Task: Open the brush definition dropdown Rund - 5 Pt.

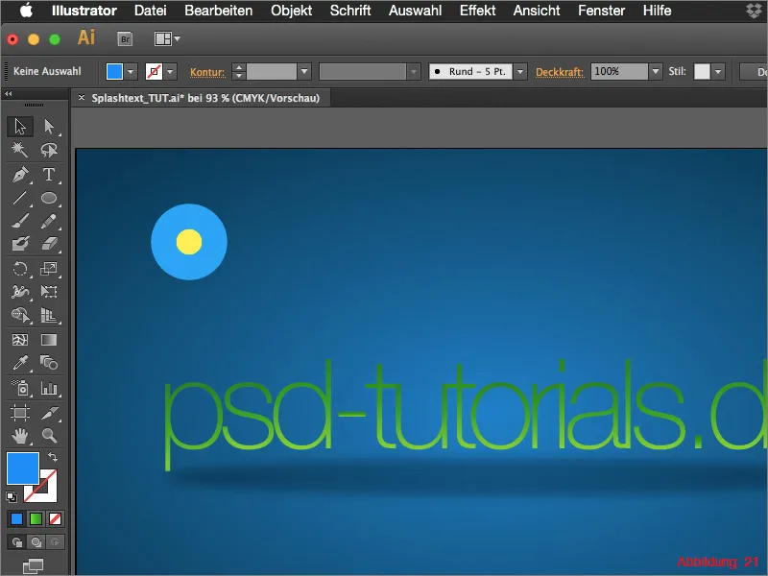Action: pyautogui.click(x=520, y=71)
